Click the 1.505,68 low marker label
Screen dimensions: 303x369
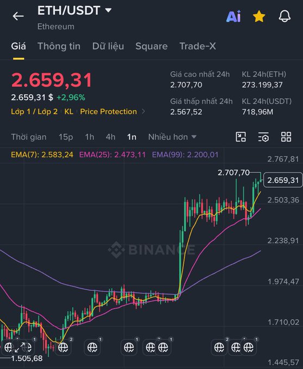pos(27,358)
